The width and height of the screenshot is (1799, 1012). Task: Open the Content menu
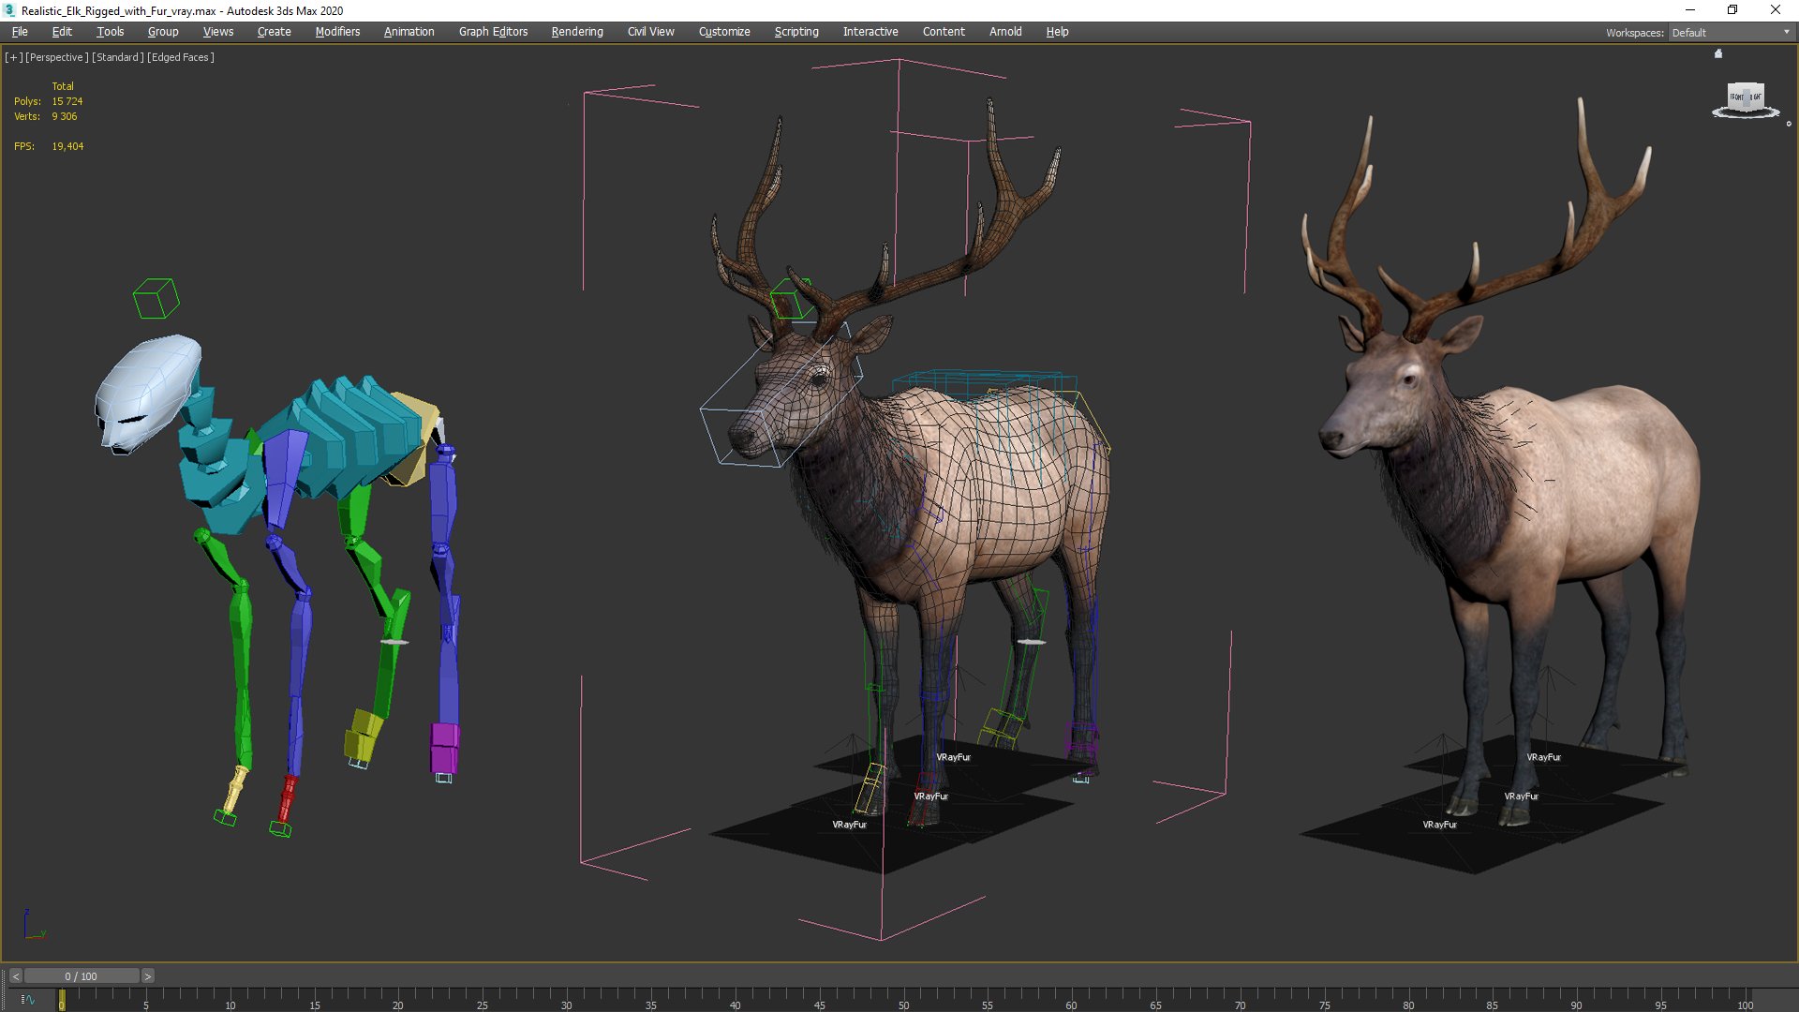944,32
